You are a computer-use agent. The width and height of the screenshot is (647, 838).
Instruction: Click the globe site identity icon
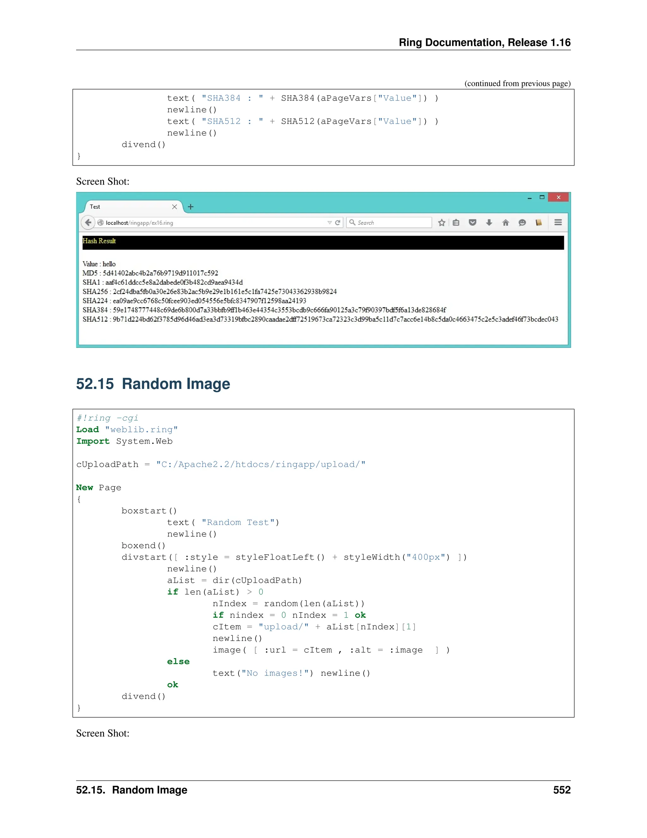click(100, 223)
